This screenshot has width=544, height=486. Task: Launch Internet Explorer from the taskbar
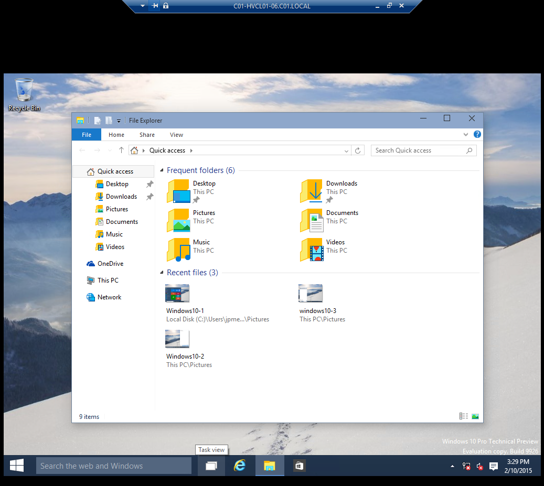pyautogui.click(x=240, y=466)
